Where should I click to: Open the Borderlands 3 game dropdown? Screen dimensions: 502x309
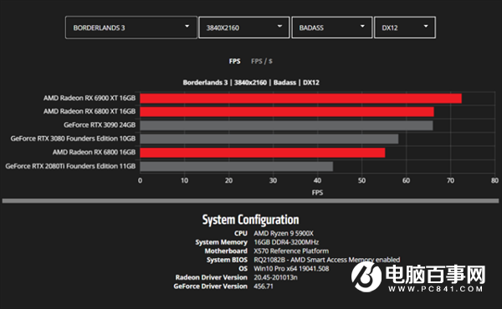point(131,28)
